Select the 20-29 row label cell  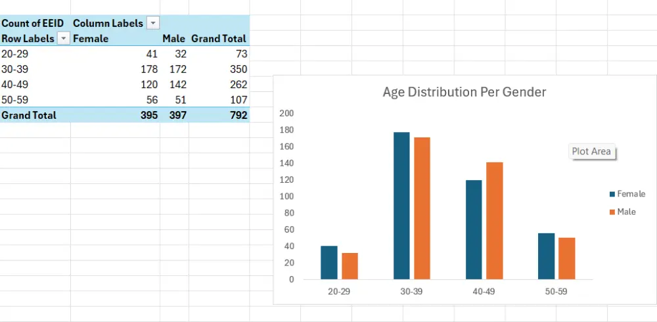(35, 54)
